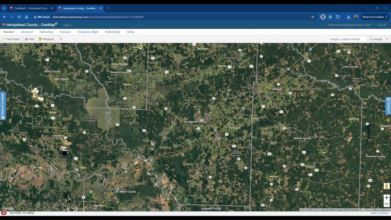Image resolution: width=391 pixels, height=220 pixels.
Task: Reload the current page
Action: 19,17
